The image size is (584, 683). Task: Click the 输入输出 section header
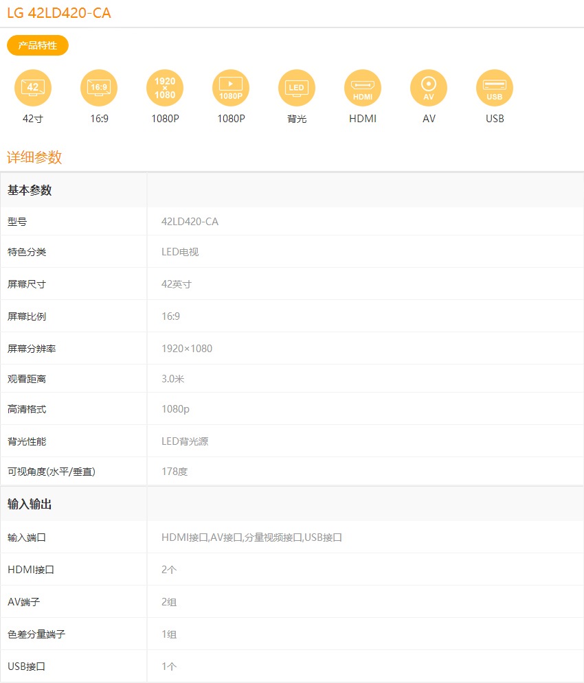click(x=30, y=504)
